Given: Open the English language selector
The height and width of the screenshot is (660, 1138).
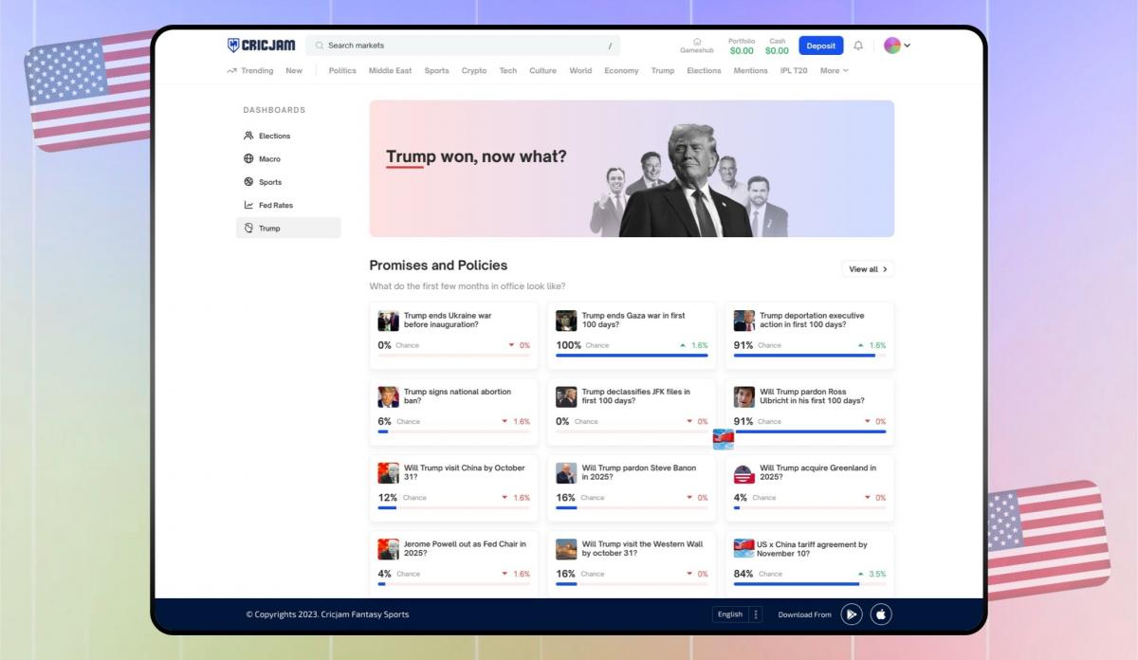Looking at the screenshot, I should click(737, 614).
